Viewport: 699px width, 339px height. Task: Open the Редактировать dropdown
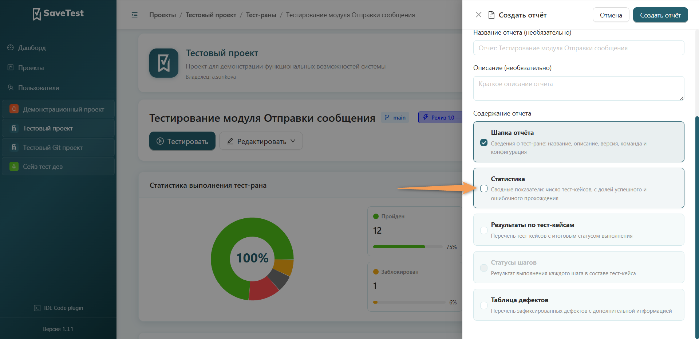261,141
